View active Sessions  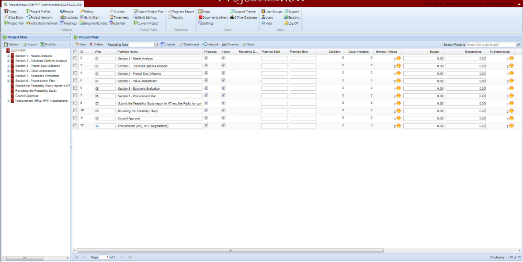click(x=292, y=17)
